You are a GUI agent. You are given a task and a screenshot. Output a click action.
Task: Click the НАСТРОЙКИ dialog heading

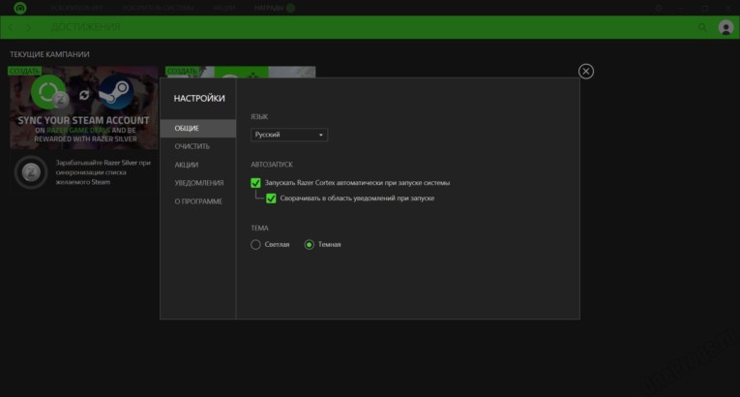tap(199, 99)
